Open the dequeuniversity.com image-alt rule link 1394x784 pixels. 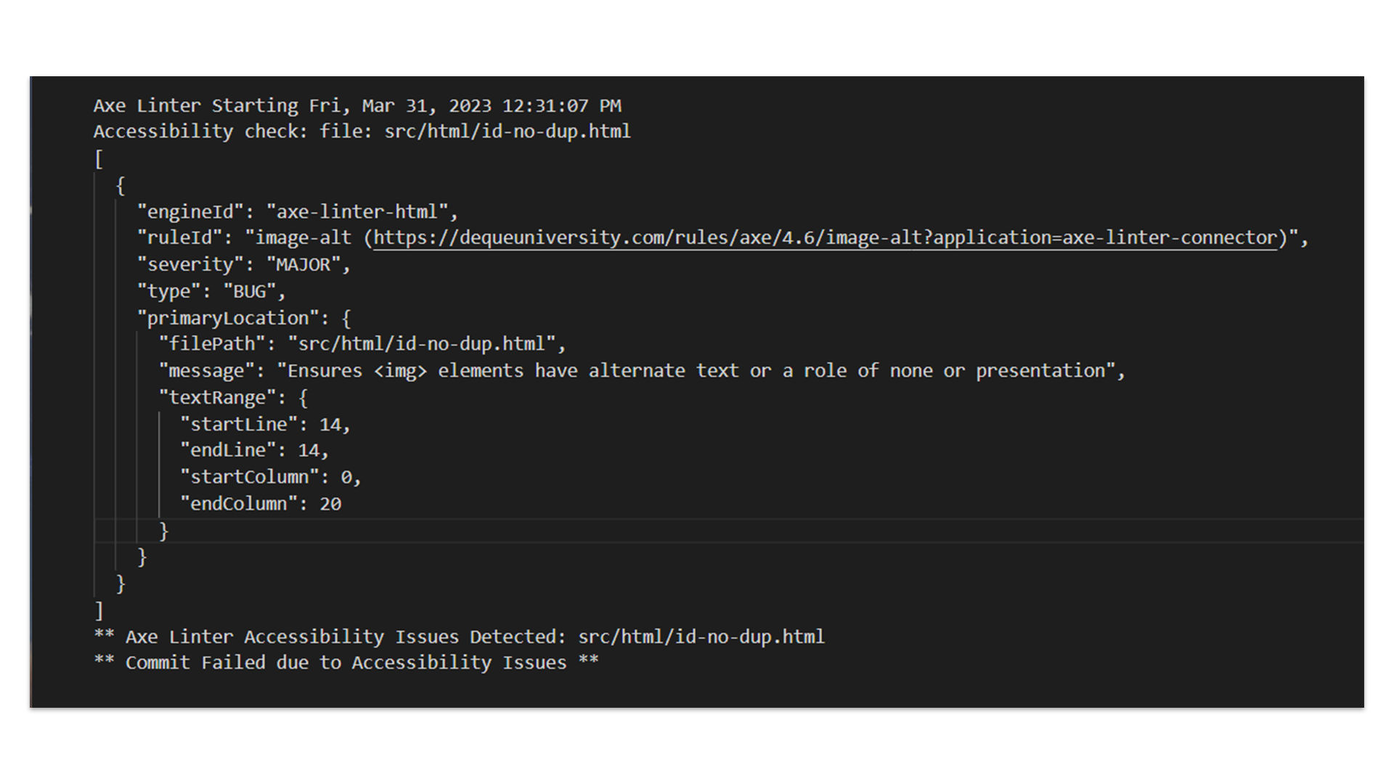click(824, 238)
